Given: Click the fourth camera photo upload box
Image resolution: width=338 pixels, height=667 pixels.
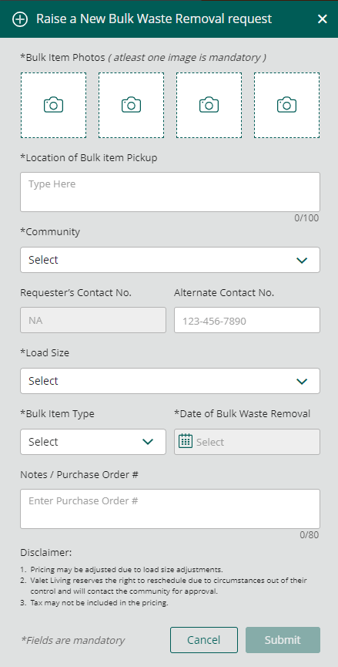Looking at the screenshot, I should point(286,105).
